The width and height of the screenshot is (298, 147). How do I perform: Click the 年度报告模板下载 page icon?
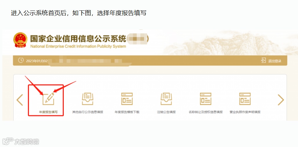pos(127,99)
